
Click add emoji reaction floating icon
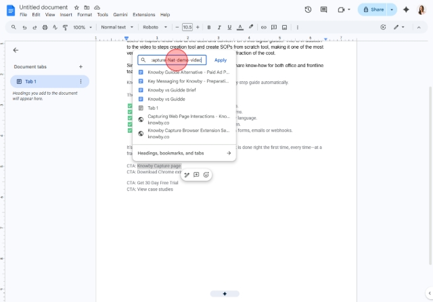206,175
